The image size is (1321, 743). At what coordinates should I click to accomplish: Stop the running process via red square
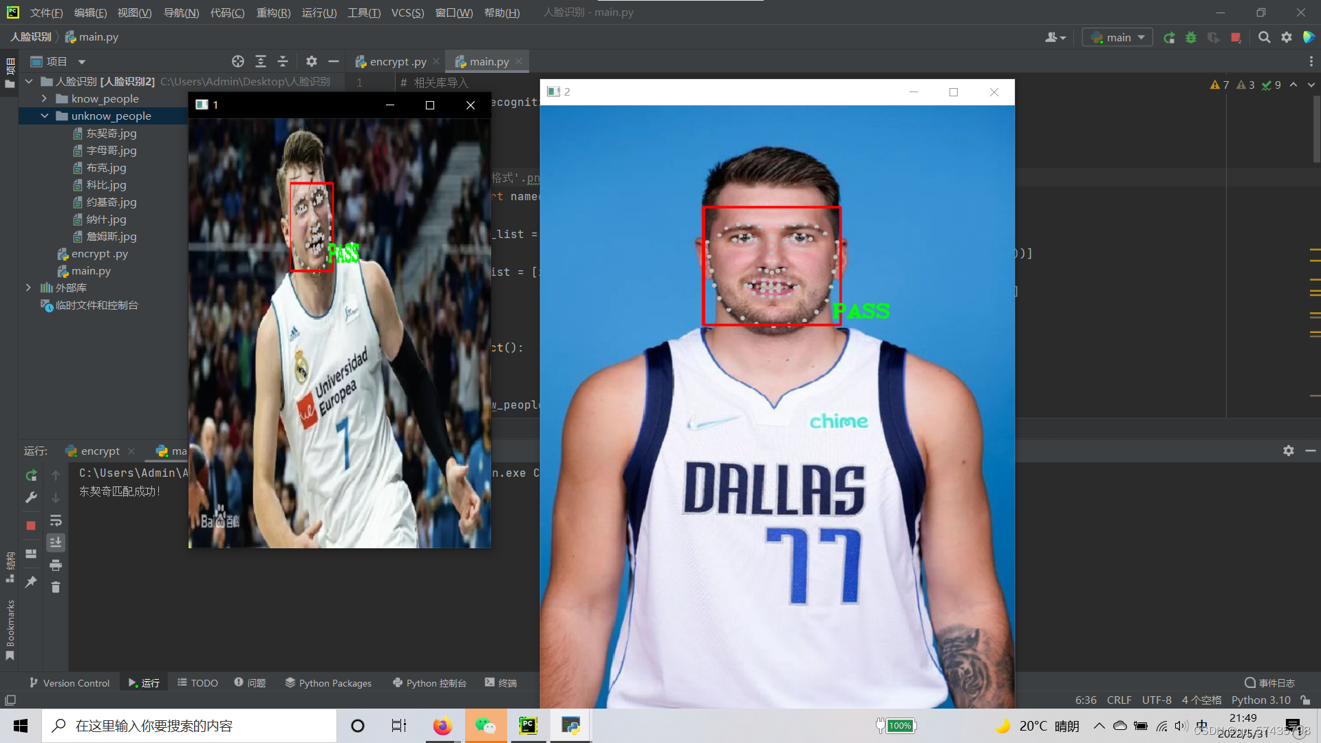[x=1236, y=38]
